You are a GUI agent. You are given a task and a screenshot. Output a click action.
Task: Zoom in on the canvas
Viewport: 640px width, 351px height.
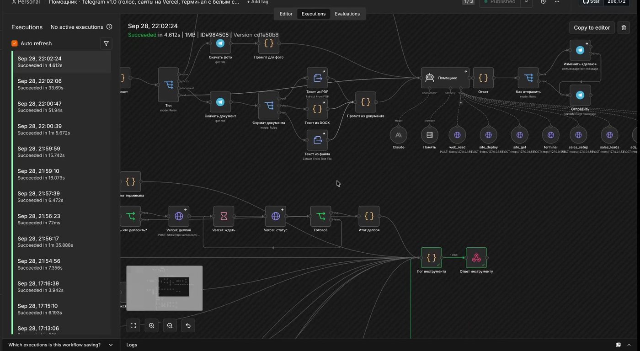(x=152, y=325)
